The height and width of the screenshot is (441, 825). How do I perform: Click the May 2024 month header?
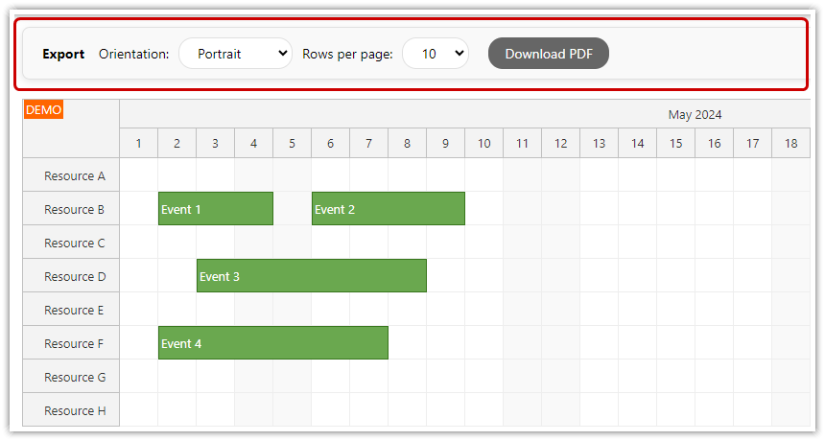click(x=695, y=114)
